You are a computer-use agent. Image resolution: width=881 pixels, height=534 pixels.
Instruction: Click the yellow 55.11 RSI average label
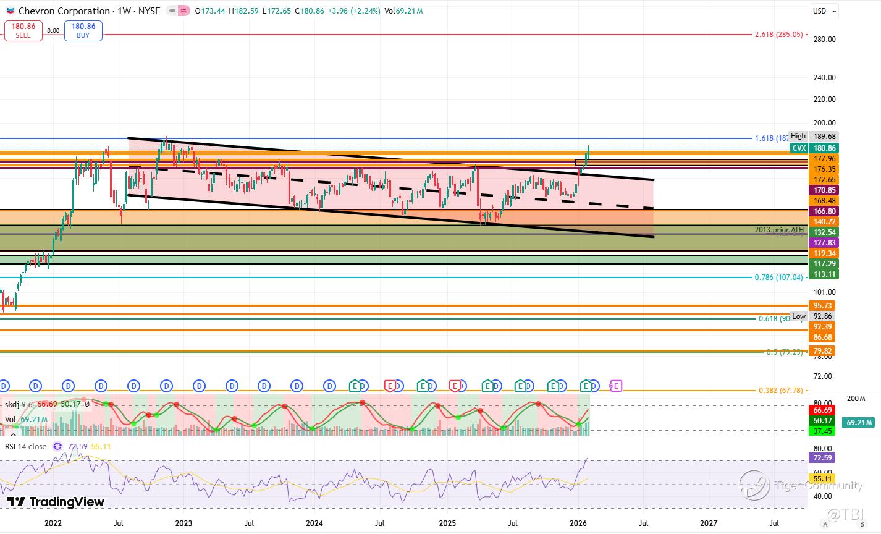pos(822,479)
